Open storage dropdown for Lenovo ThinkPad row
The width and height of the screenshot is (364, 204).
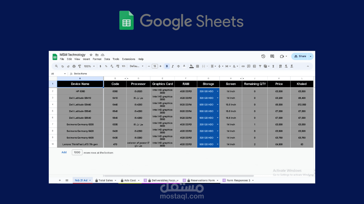click(x=217, y=144)
